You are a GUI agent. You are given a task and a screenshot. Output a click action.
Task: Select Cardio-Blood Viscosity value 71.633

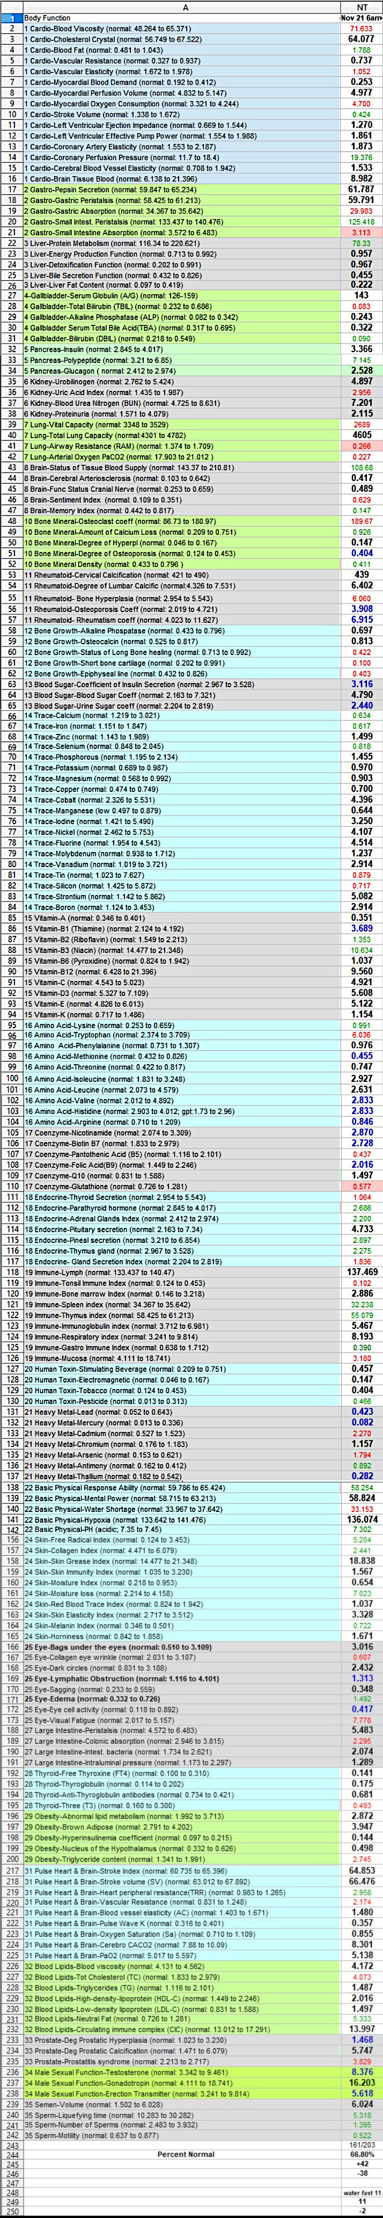pyautogui.click(x=362, y=27)
